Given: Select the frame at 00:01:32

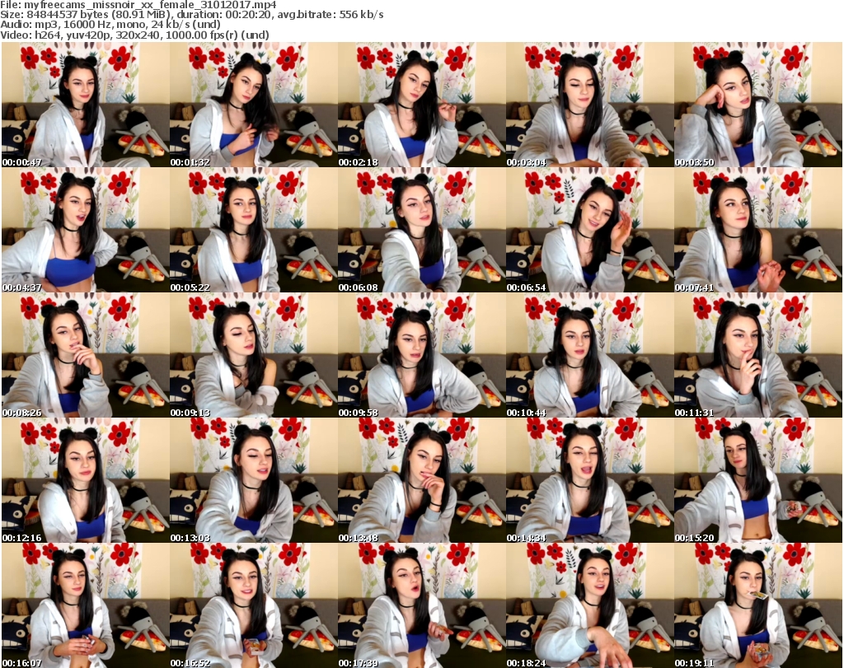Looking at the screenshot, I should [x=253, y=105].
